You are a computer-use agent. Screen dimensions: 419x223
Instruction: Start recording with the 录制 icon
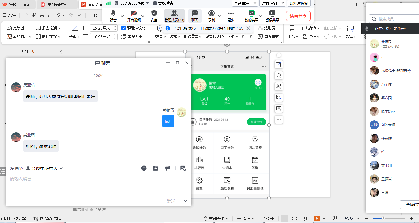coord(212,13)
